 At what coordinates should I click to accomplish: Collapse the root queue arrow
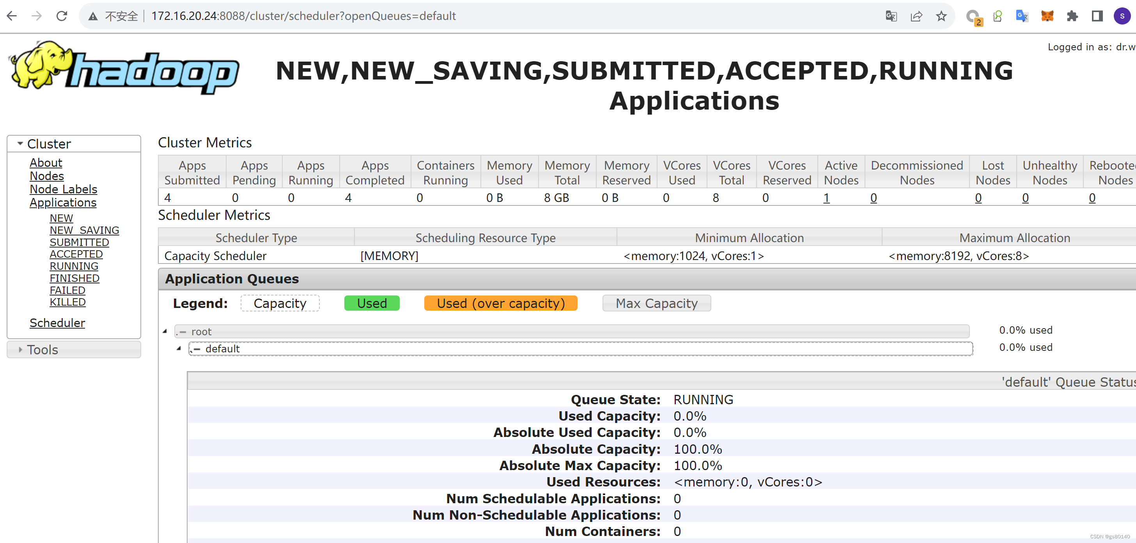click(x=165, y=331)
